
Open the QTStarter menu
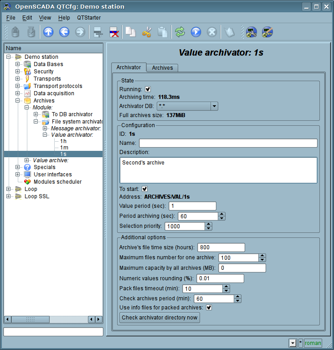coord(89,18)
